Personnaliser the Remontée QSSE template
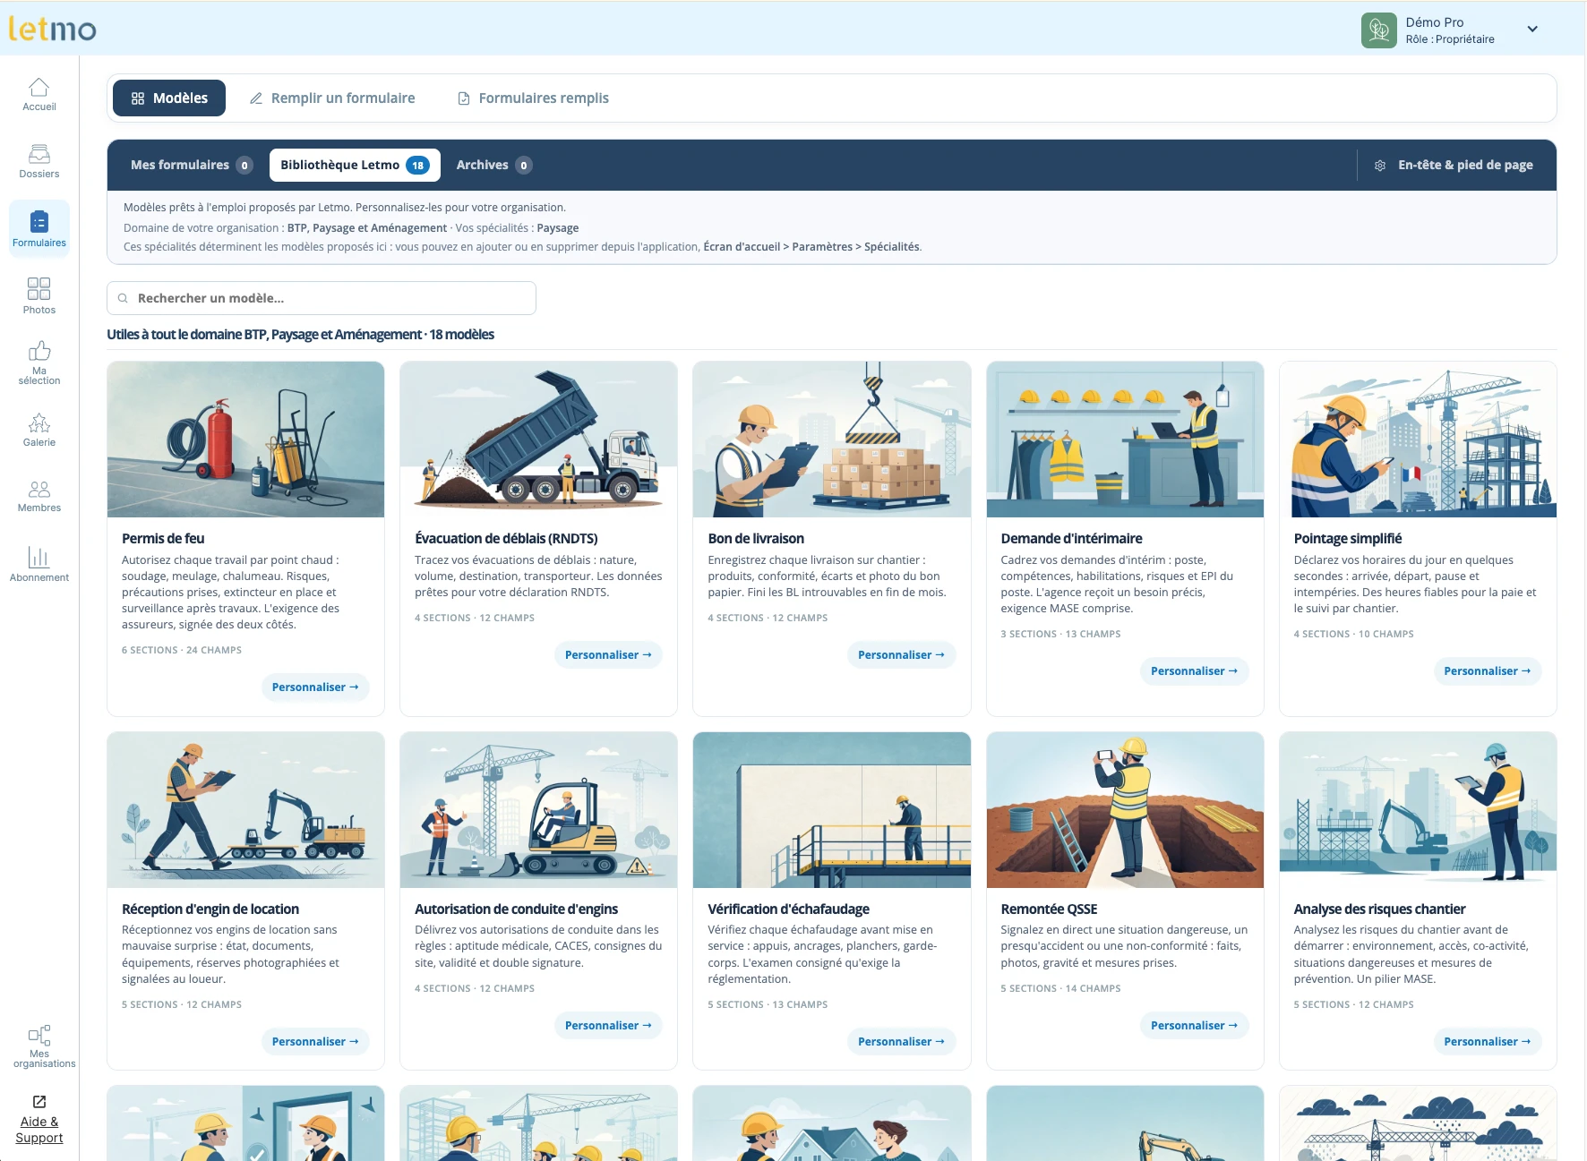Image resolution: width=1587 pixels, height=1161 pixels. [x=1194, y=1026]
